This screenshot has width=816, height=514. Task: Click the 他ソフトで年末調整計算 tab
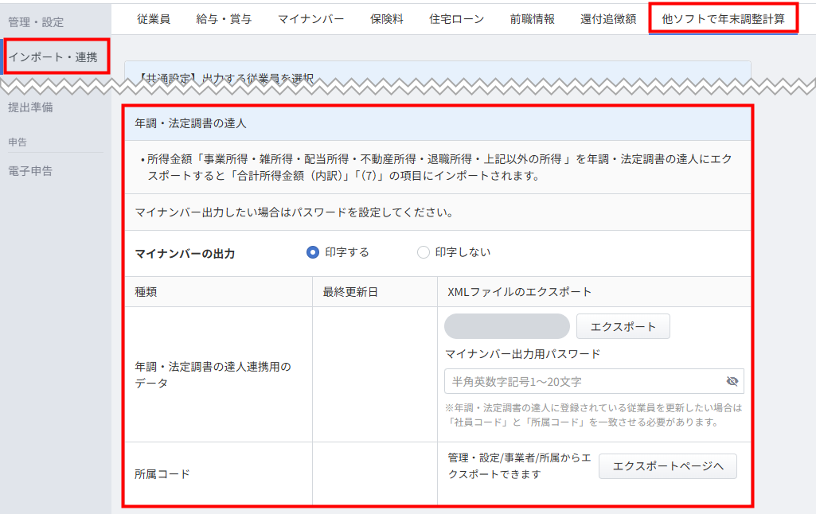tap(723, 19)
